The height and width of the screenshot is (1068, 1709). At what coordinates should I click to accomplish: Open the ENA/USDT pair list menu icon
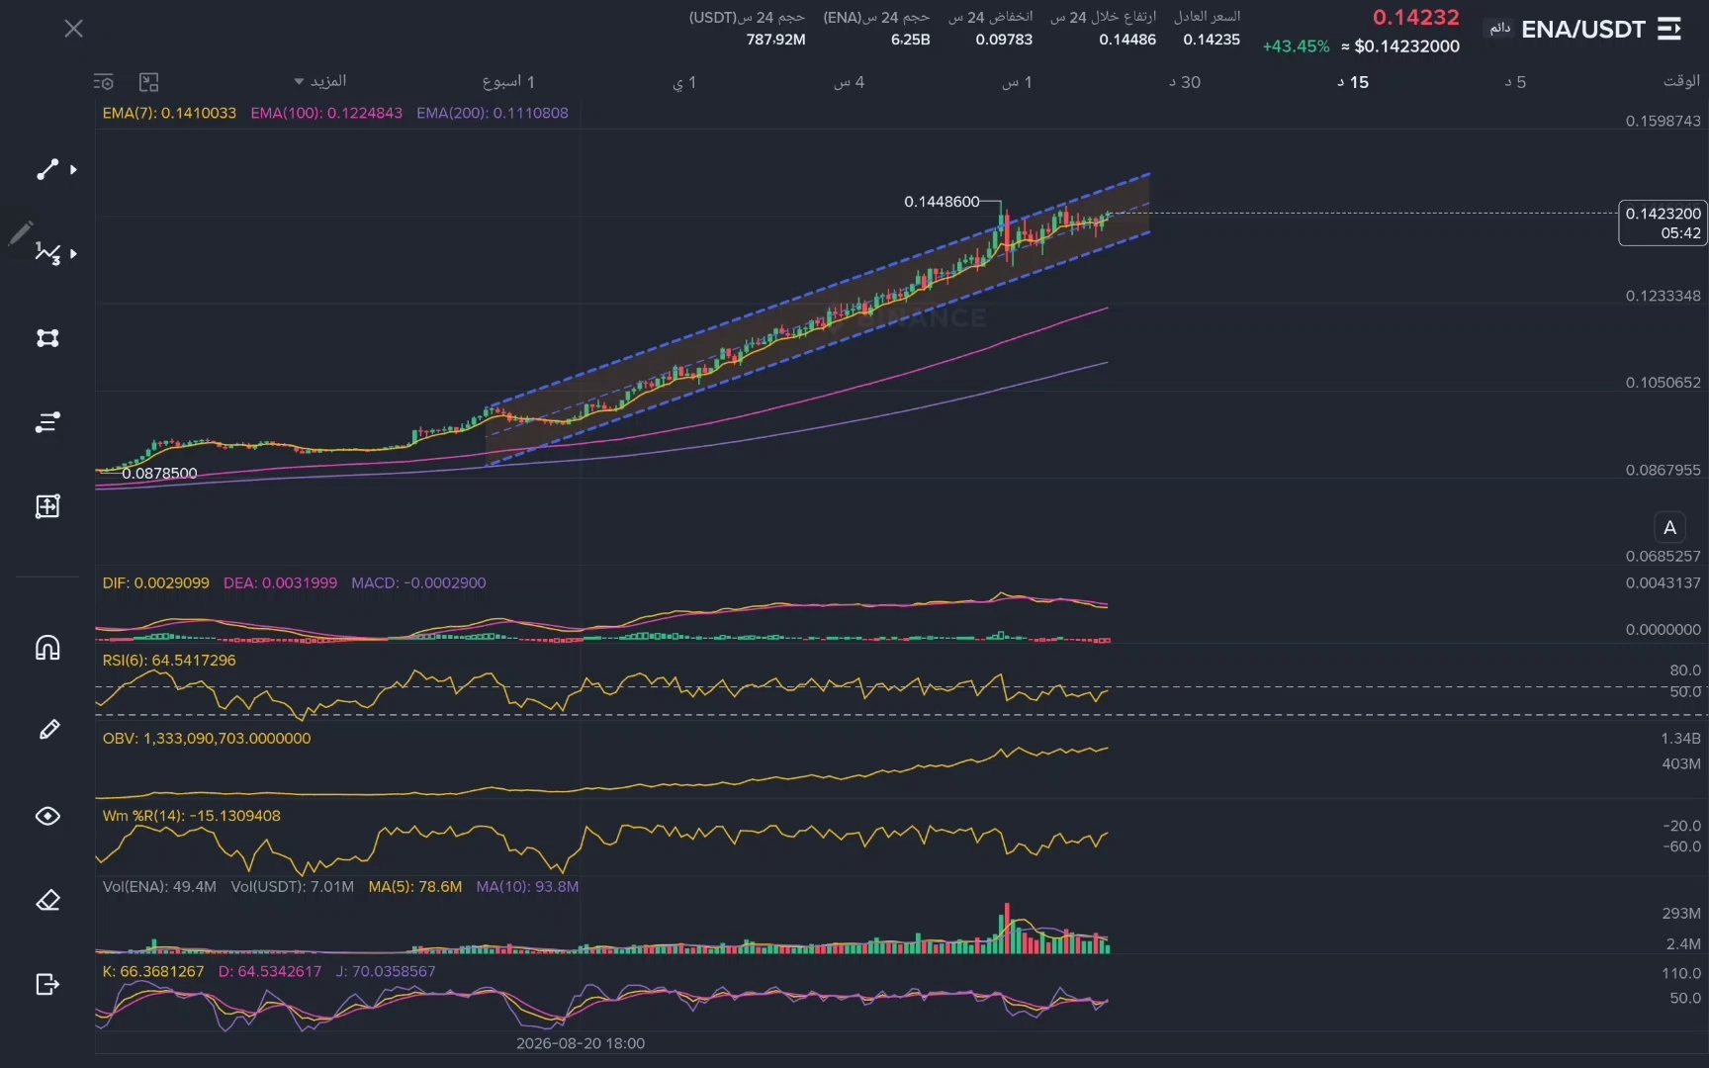(1669, 29)
